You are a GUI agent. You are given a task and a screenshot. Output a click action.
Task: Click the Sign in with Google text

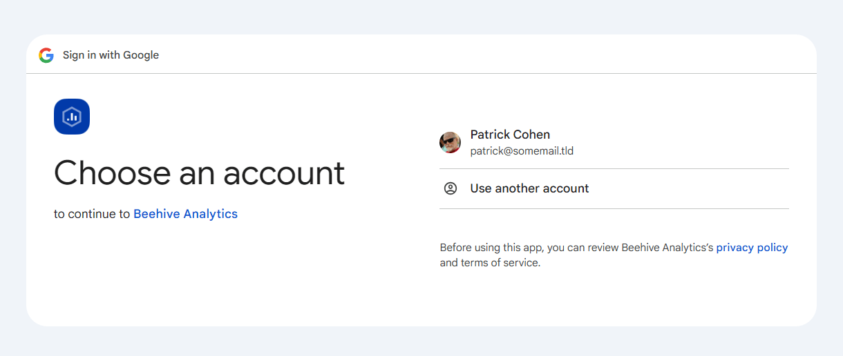click(x=111, y=55)
